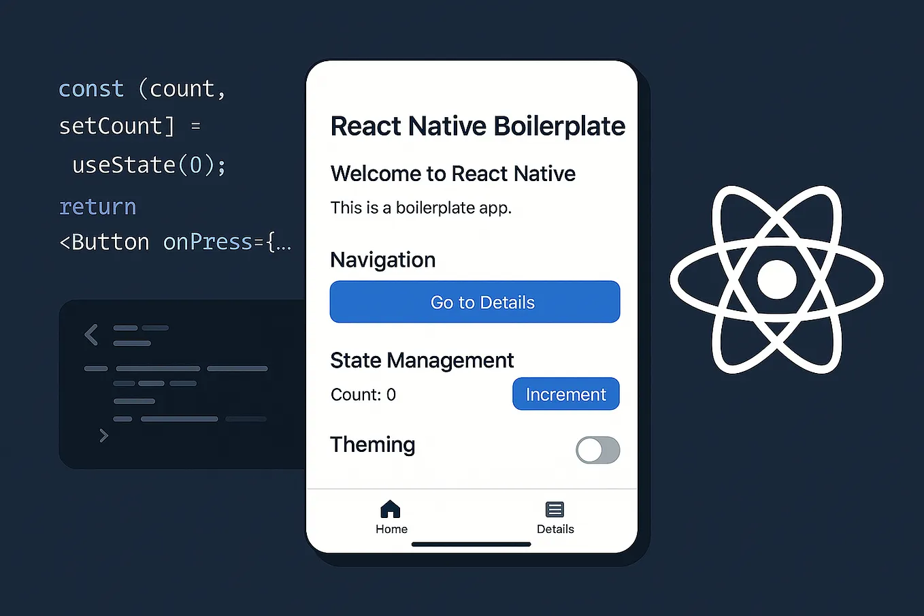Toggle dark mode in the Theming section

coord(597,450)
